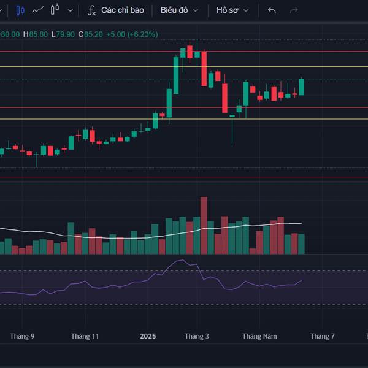The width and height of the screenshot is (368, 368).
Task: Select the low value L79.90
Action: [x=63, y=34]
